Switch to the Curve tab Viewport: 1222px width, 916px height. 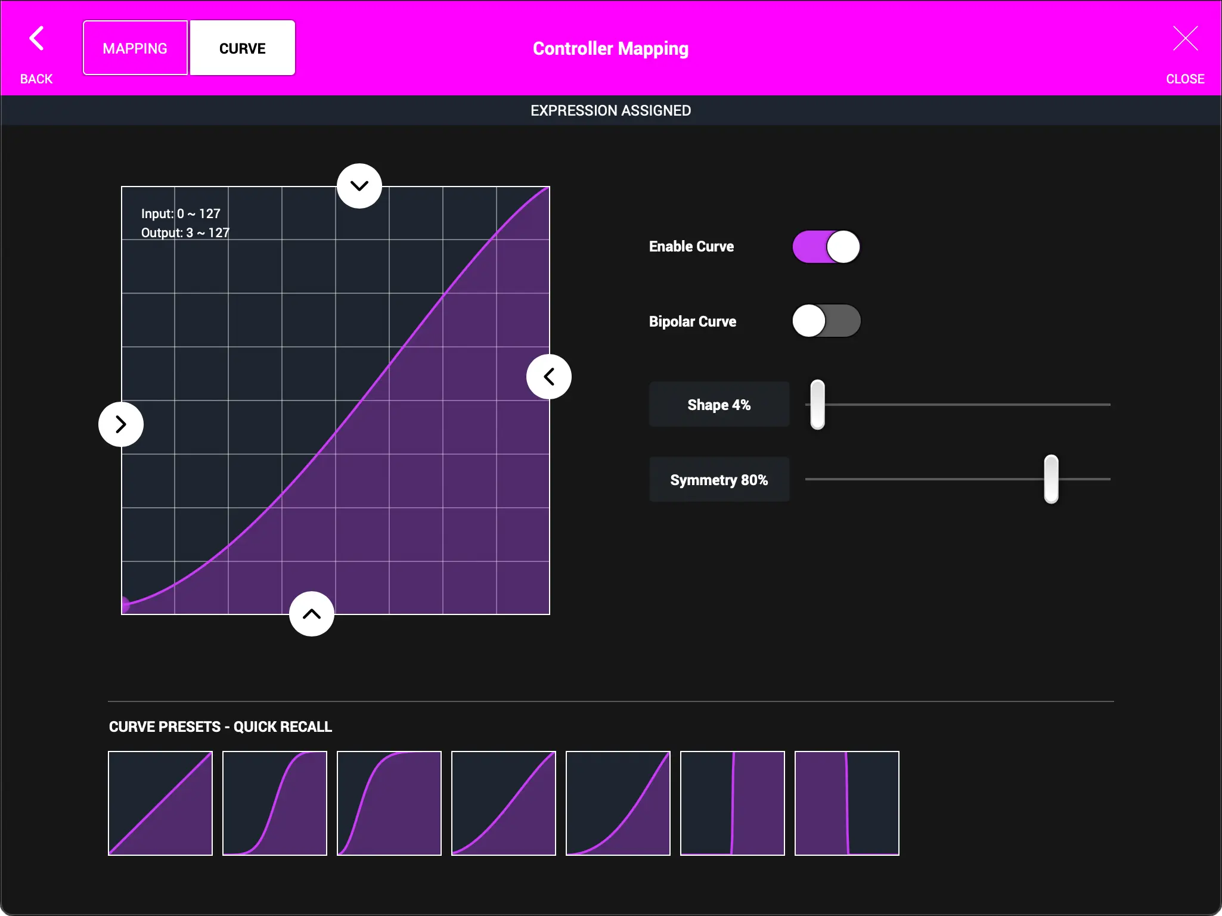click(242, 48)
